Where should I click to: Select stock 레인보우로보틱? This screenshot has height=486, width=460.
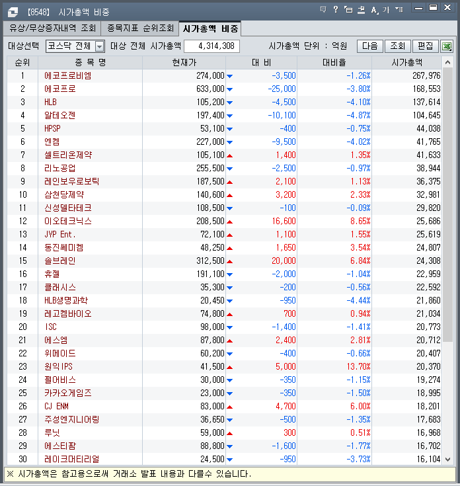tap(71, 181)
